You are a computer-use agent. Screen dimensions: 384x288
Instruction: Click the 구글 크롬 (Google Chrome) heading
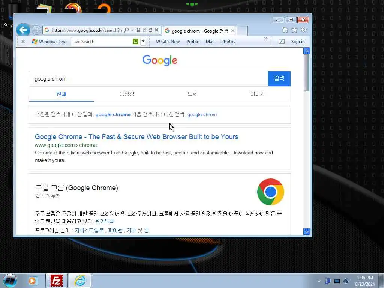(76, 188)
